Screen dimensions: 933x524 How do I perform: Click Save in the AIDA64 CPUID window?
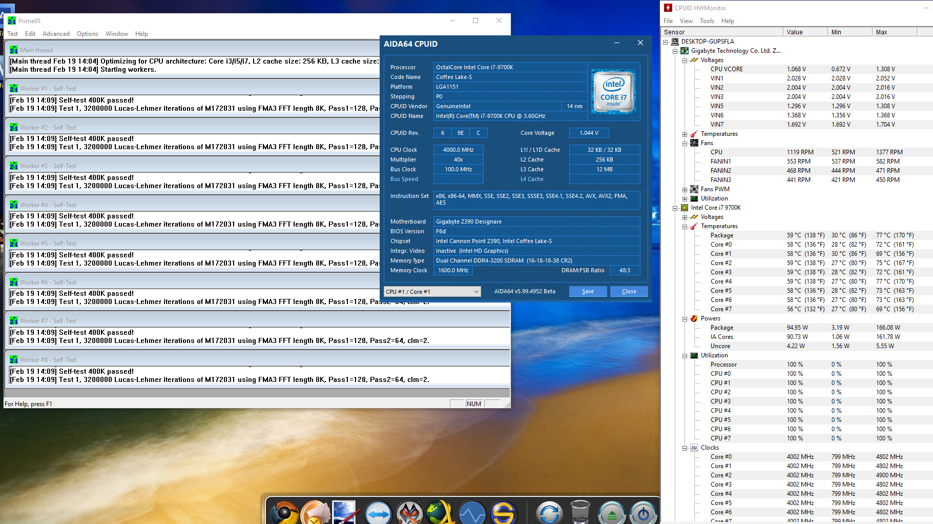pyautogui.click(x=588, y=291)
